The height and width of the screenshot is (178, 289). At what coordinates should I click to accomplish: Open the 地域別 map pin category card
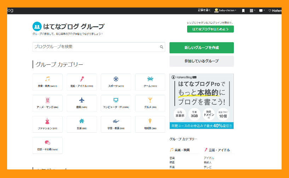pos(150,124)
